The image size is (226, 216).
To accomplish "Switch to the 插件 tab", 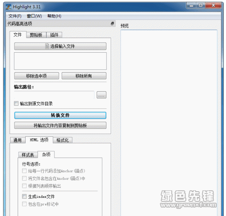I will click(54, 35).
